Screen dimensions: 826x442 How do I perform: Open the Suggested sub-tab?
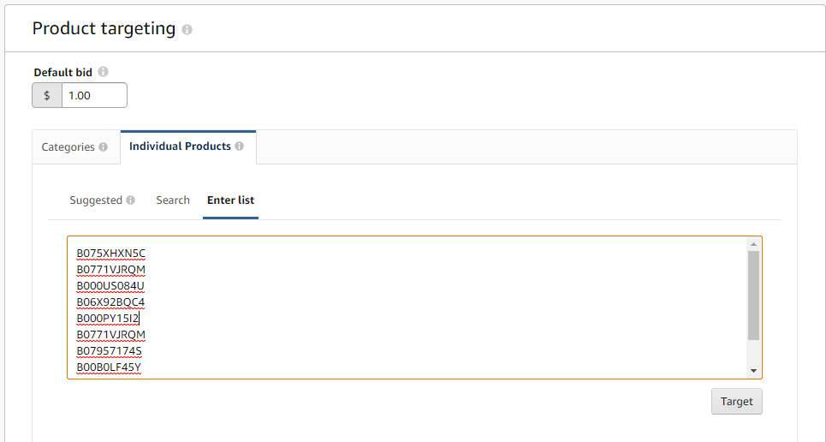click(x=96, y=200)
